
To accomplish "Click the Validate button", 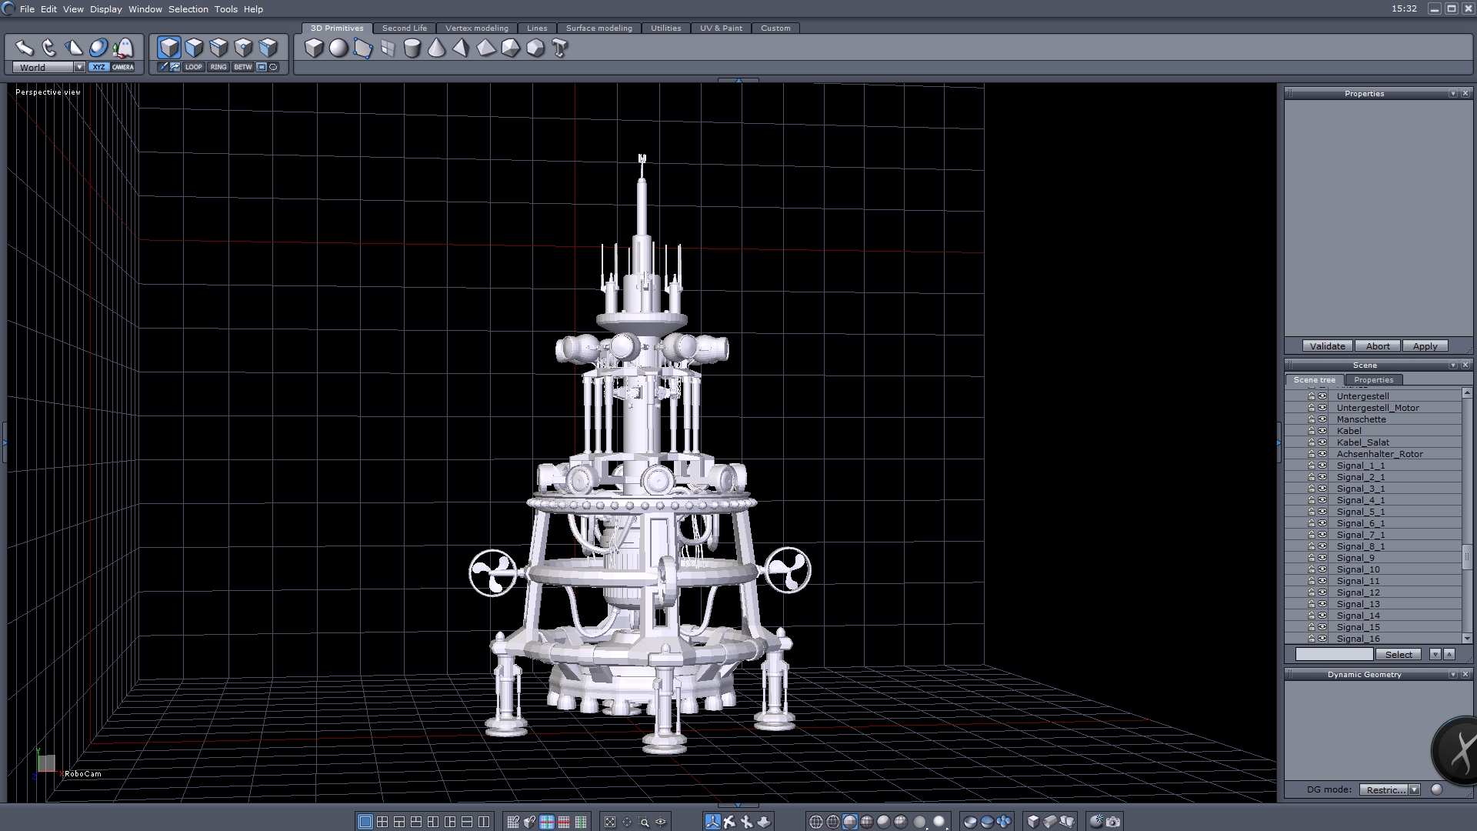I will [1327, 346].
